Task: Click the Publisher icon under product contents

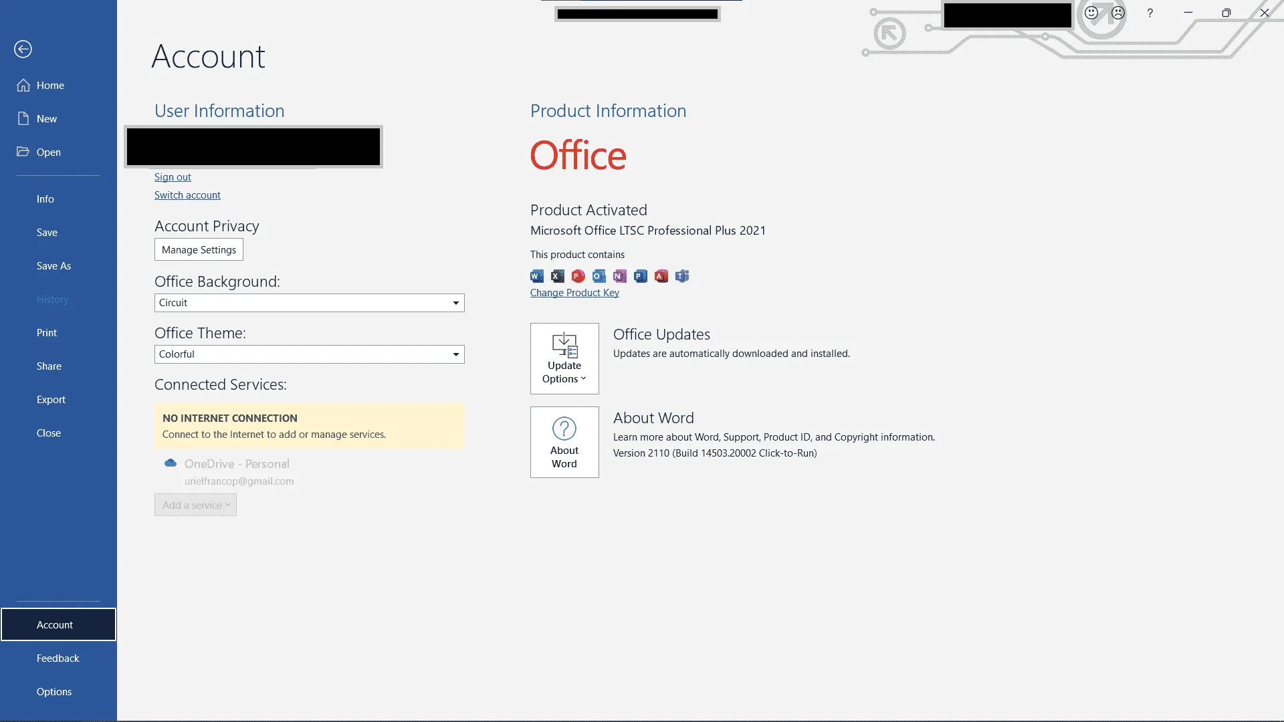Action: 641,276
